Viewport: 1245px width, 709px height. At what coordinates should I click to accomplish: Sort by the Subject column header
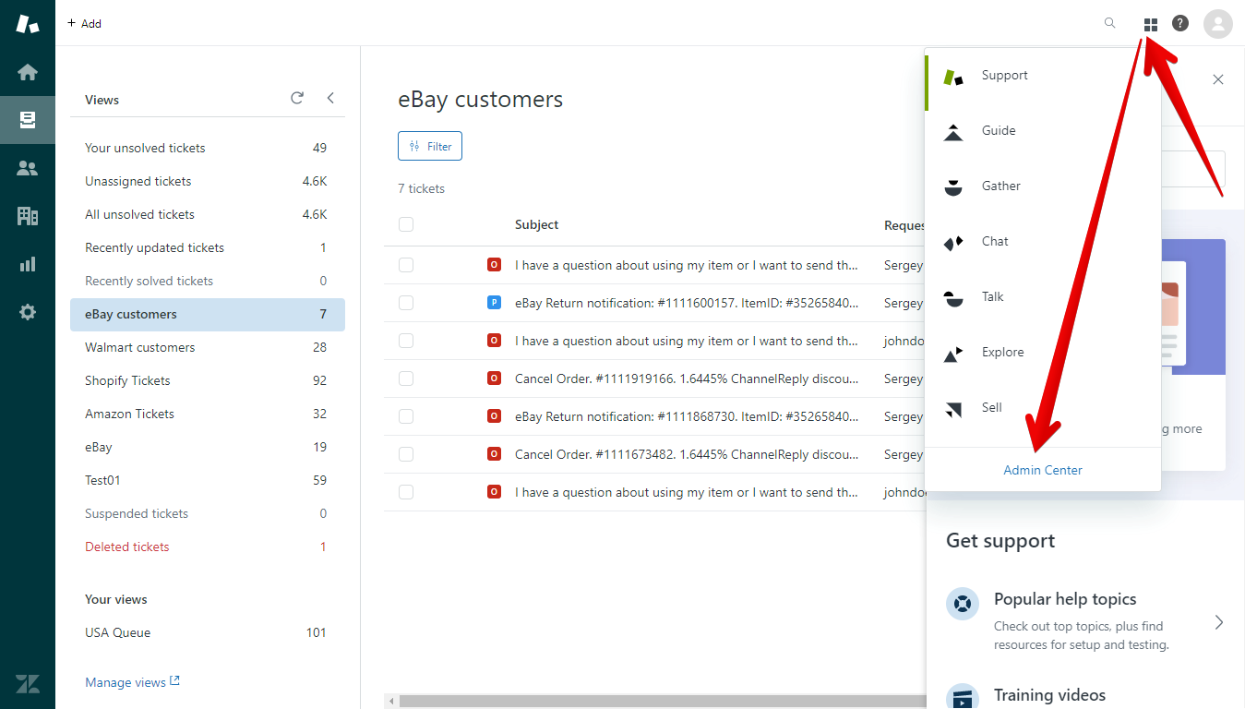[537, 224]
